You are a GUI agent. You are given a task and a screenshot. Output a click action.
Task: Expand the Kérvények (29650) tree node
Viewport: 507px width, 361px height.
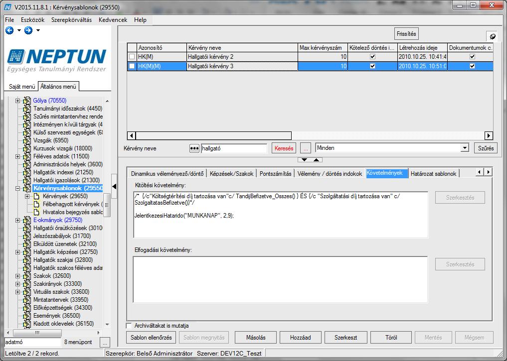coord(27,196)
